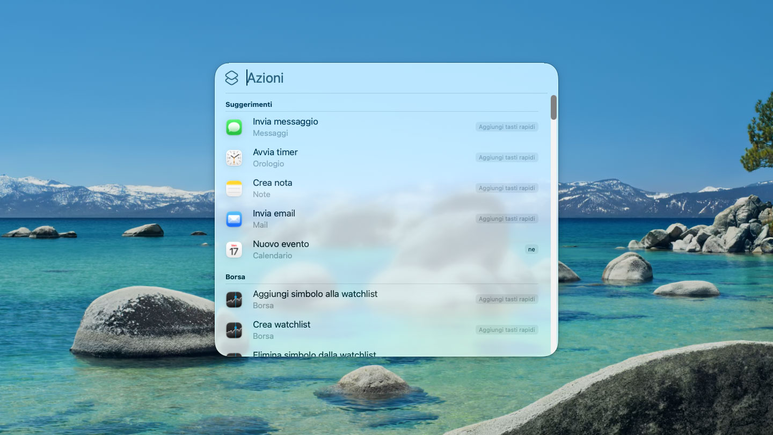The height and width of the screenshot is (435, 773).
Task: Focus the Azioni search field
Action: click(396, 78)
